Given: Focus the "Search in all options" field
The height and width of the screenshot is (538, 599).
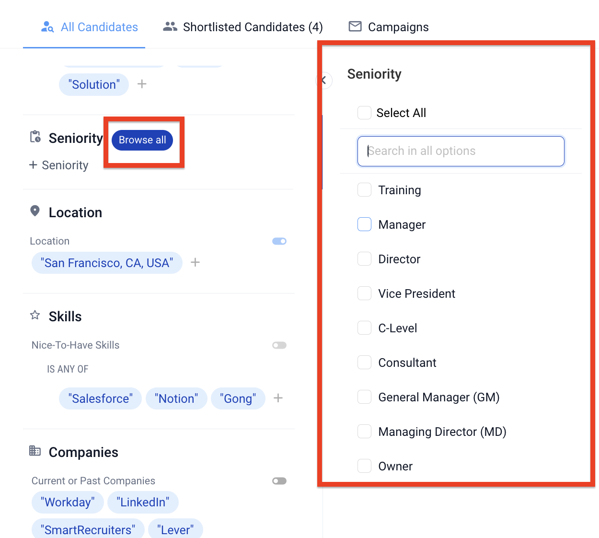Looking at the screenshot, I should 461,151.
